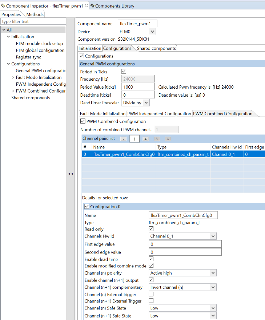Enable Channel (n) External Trigger checkbox

(x=151, y=294)
